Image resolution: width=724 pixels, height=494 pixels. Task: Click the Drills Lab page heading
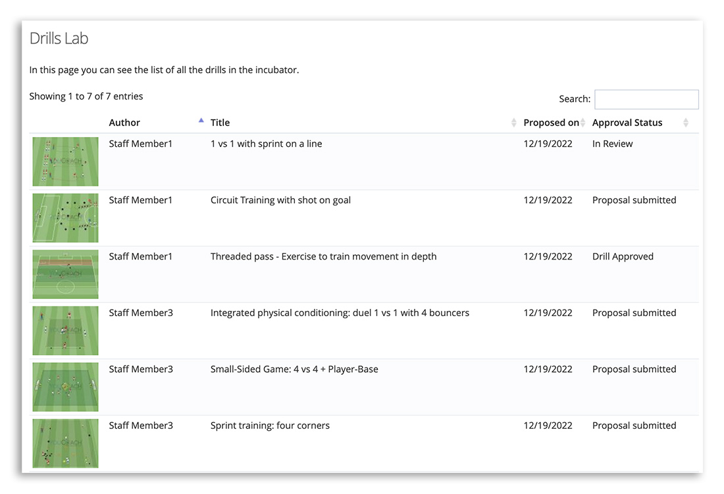pyautogui.click(x=59, y=38)
